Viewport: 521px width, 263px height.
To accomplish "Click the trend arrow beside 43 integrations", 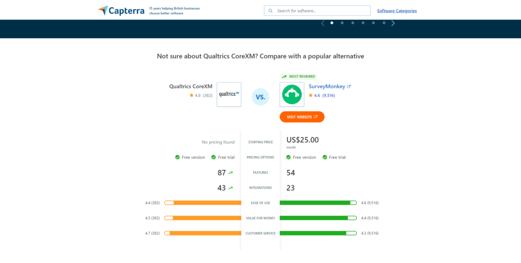I will pos(230,188).
